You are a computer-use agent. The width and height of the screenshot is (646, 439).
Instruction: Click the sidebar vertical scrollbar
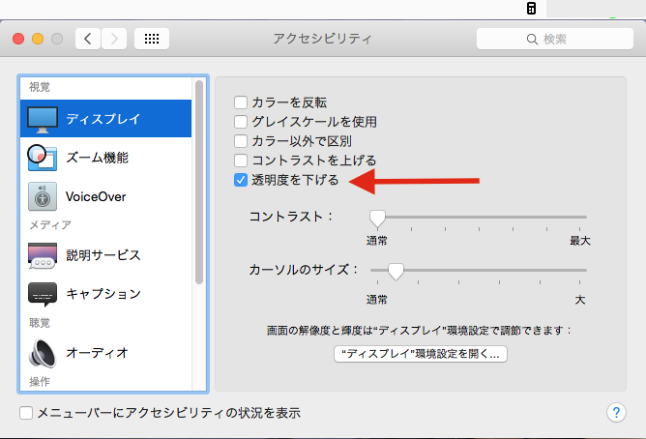point(199,182)
